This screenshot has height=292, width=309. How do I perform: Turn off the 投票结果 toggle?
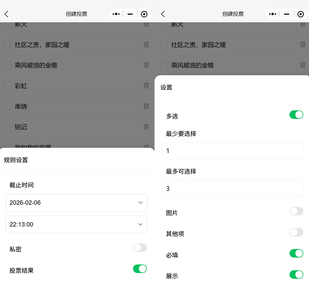140,269
